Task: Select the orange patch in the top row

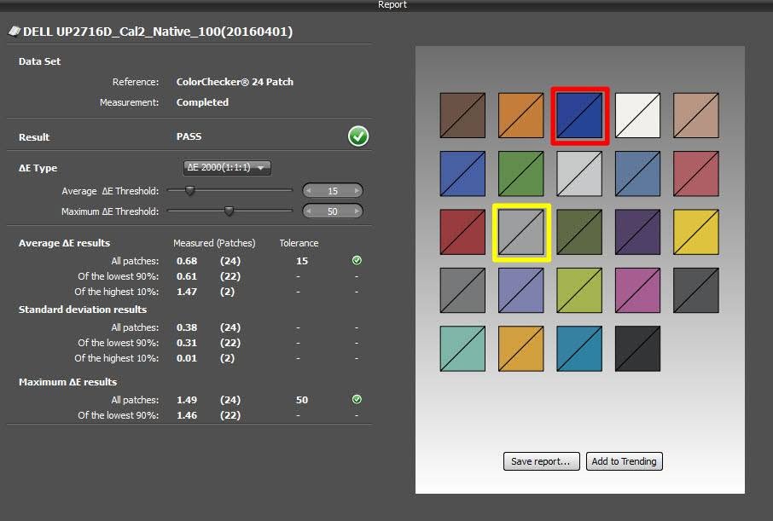Action: pos(520,115)
